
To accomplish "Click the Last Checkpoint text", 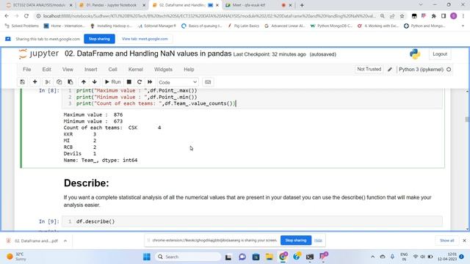I will coord(270,54).
